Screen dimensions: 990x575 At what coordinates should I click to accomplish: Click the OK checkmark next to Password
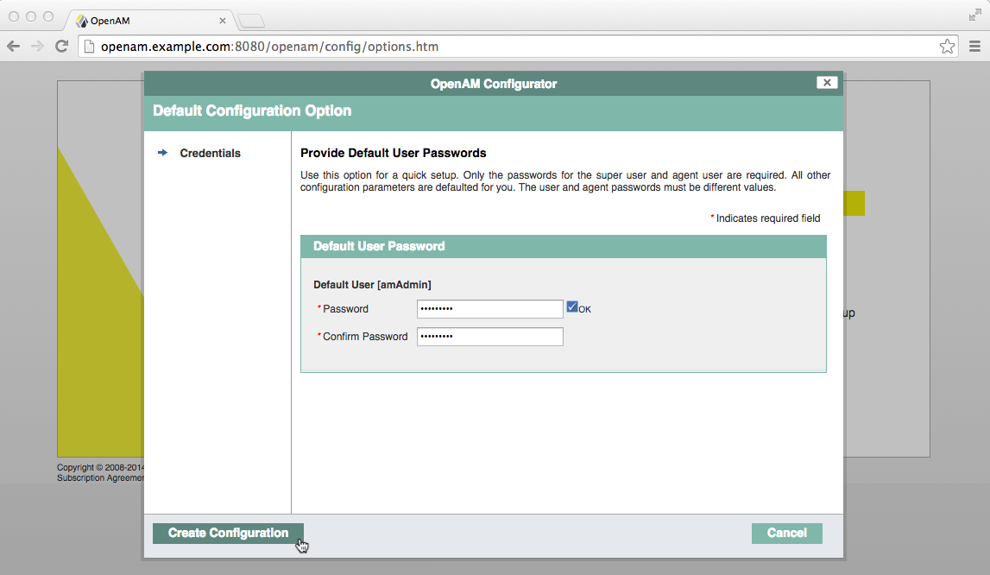click(572, 307)
